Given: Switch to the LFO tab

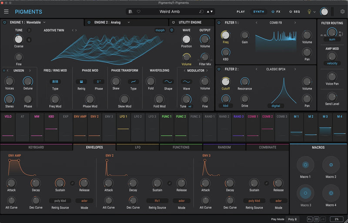Looking at the screenshot, I should pyautogui.click(x=137, y=147).
